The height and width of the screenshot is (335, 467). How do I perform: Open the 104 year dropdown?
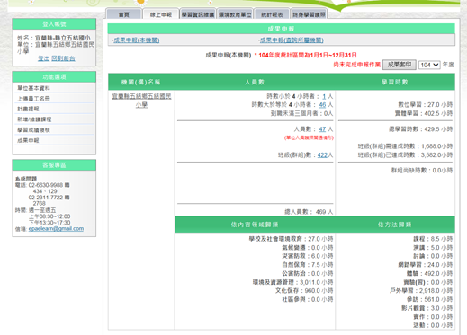point(429,65)
